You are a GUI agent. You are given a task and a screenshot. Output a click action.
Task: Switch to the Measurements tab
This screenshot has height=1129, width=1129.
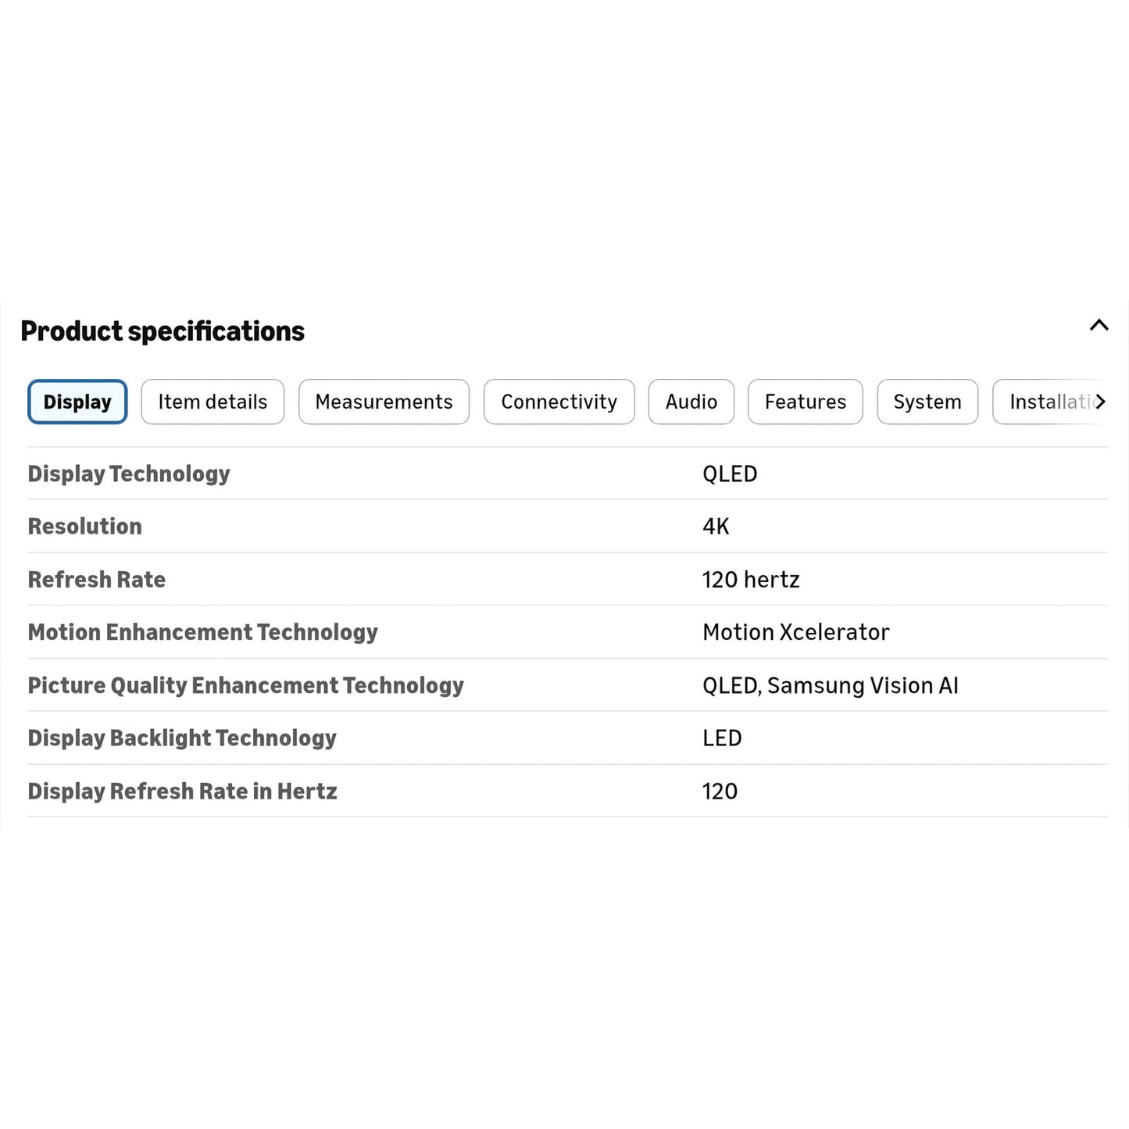pyautogui.click(x=384, y=402)
